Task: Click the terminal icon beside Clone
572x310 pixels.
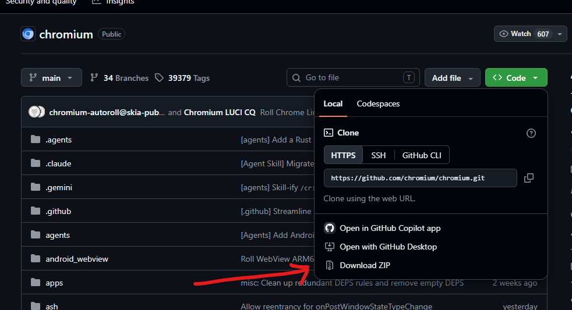Action: click(x=329, y=133)
